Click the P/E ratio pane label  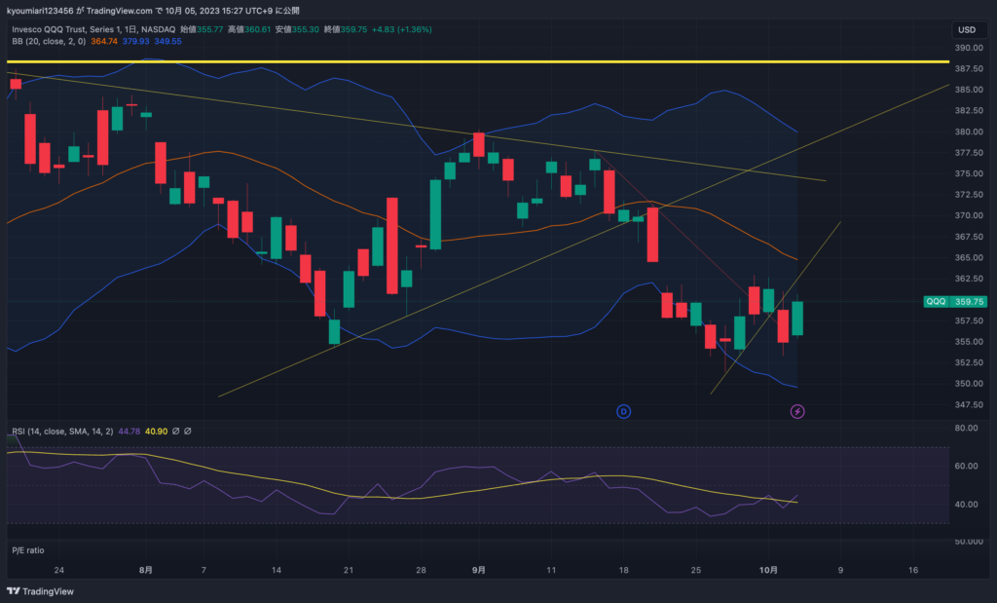(x=28, y=550)
